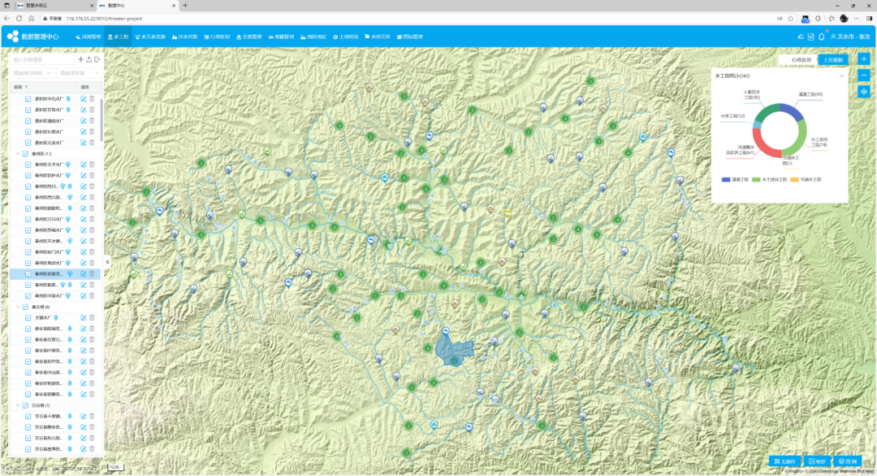
Task: Refresh the browser page
Action: tap(19, 19)
